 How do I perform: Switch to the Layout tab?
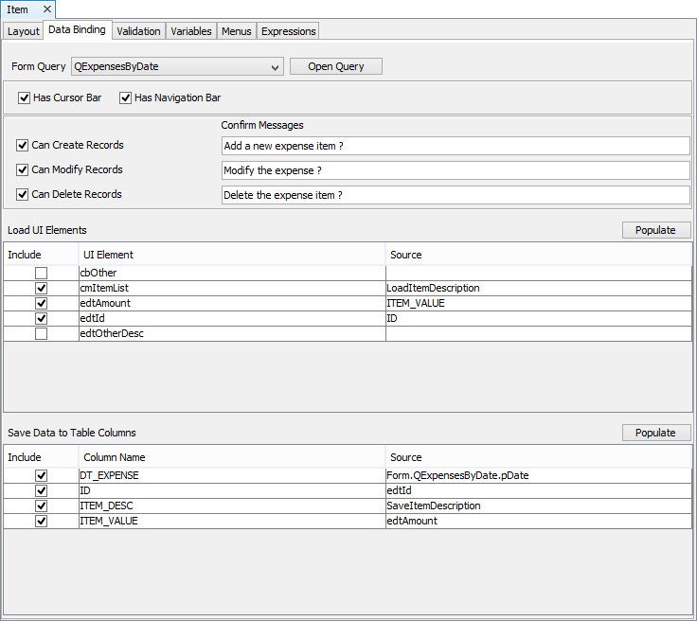[x=24, y=31]
